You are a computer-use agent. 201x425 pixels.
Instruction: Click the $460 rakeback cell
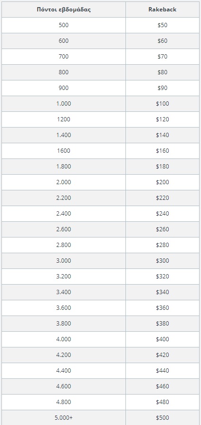tap(163, 387)
